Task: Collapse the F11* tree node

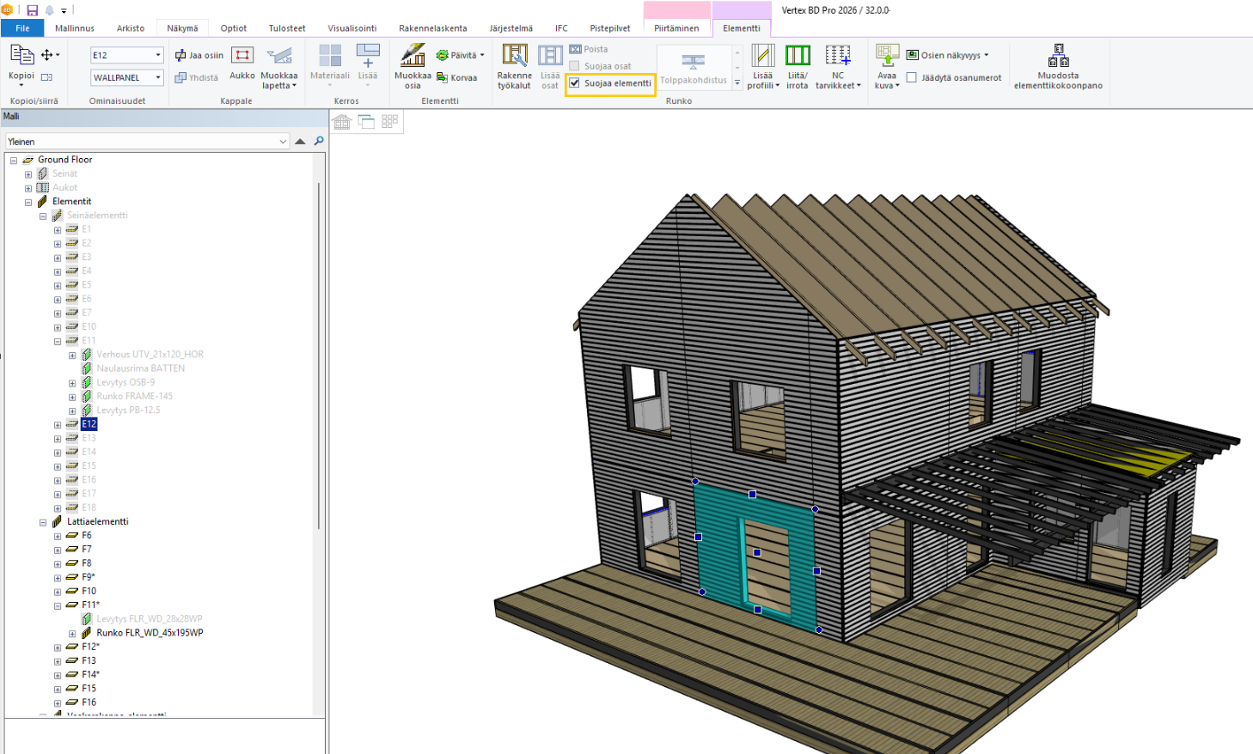Action: click(58, 605)
